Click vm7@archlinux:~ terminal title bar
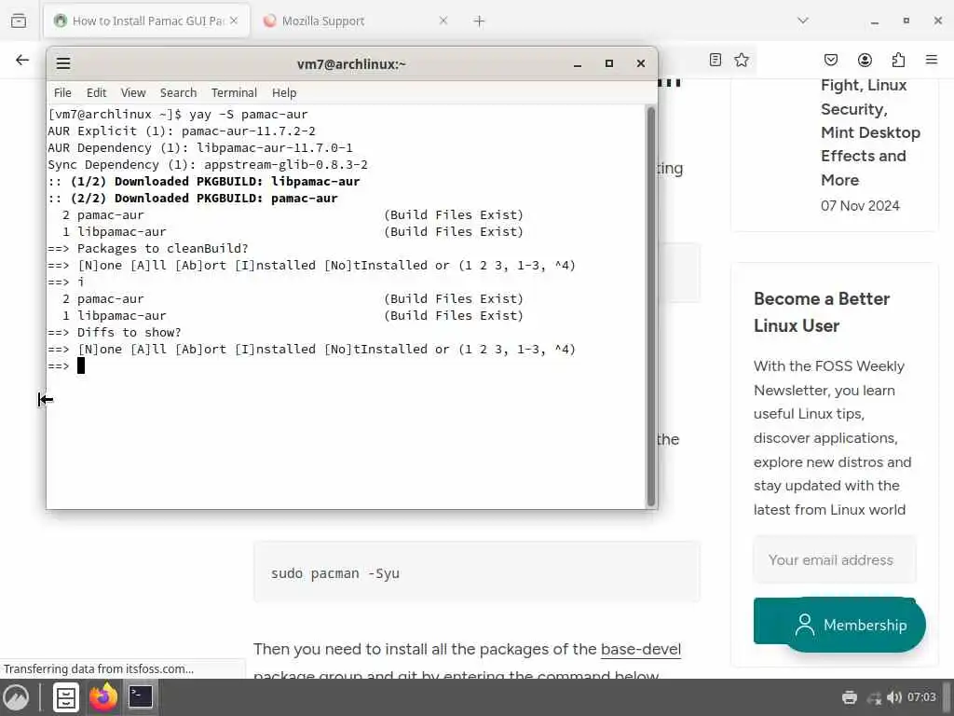The height and width of the screenshot is (716, 954). (351, 64)
